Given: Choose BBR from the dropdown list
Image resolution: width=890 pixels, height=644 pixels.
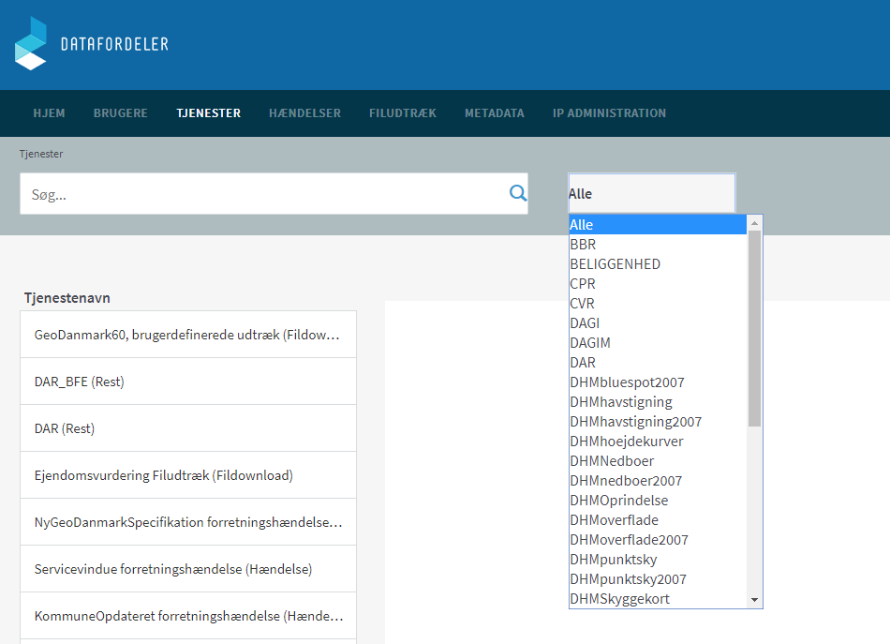Looking at the screenshot, I should pos(658,245).
